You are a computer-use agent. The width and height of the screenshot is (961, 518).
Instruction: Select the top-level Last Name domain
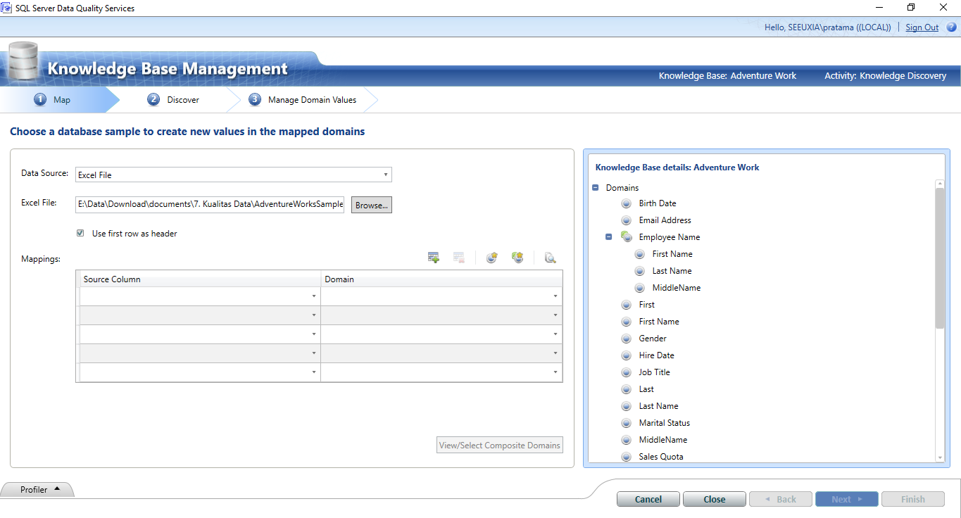pos(658,406)
